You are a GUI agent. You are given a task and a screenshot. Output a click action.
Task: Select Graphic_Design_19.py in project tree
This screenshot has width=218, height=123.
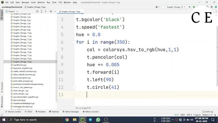(x=22, y=61)
